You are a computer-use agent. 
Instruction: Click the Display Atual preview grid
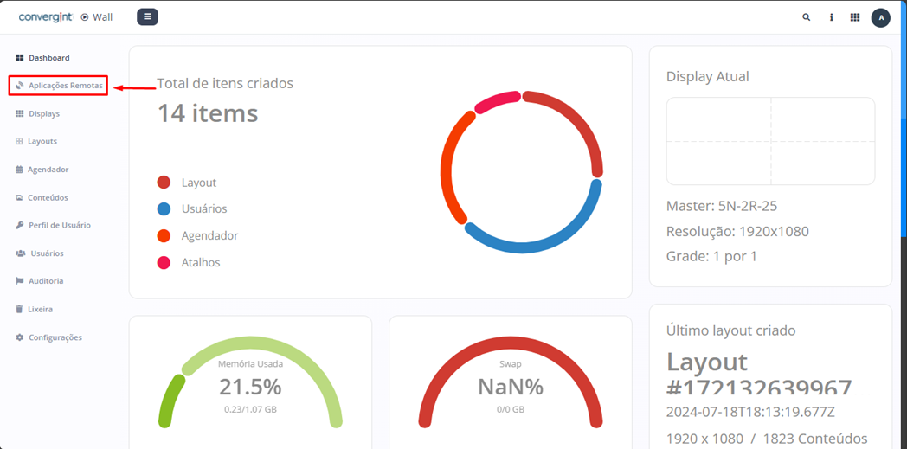tap(770, 141)
